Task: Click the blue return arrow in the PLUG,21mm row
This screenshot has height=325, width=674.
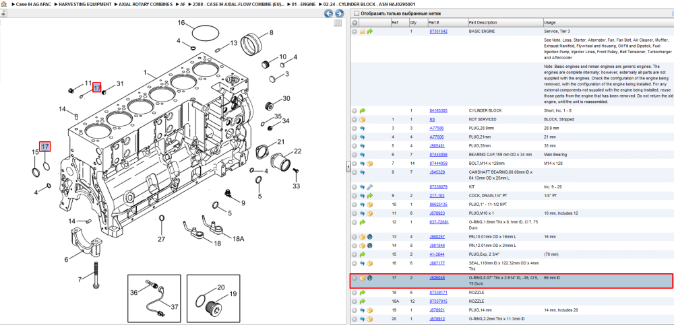Action: pos(363,137)
